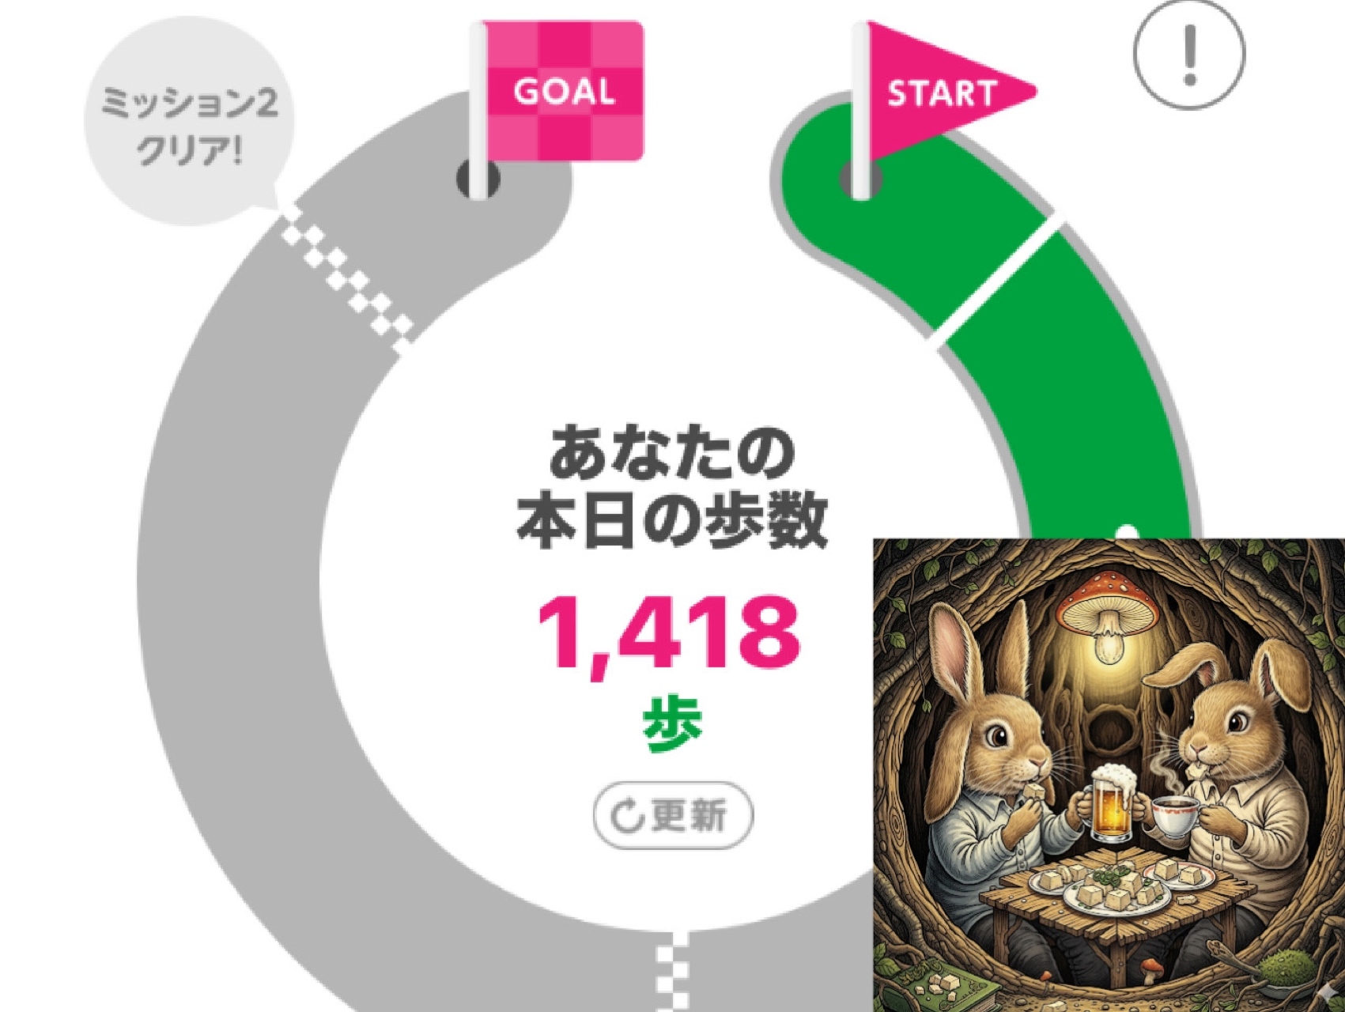Image resolution: width=1345 pixels, height=1012 pixels.
Task: Tap the exclamation info icon
Action: [x=1188, y=55]
